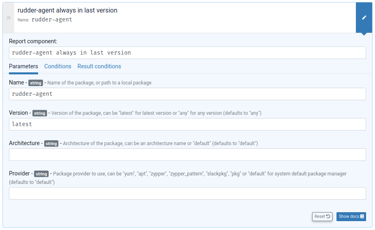Click the description 'Name of the package, or path to a local package'

coord(99,83)
